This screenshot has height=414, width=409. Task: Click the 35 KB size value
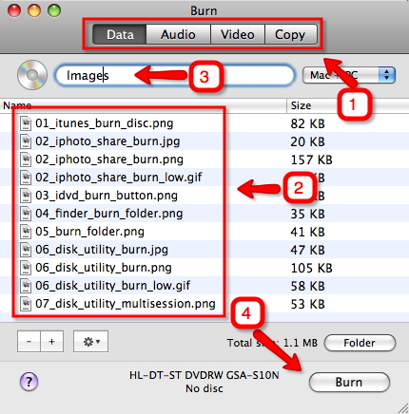(x=307, y=214)
